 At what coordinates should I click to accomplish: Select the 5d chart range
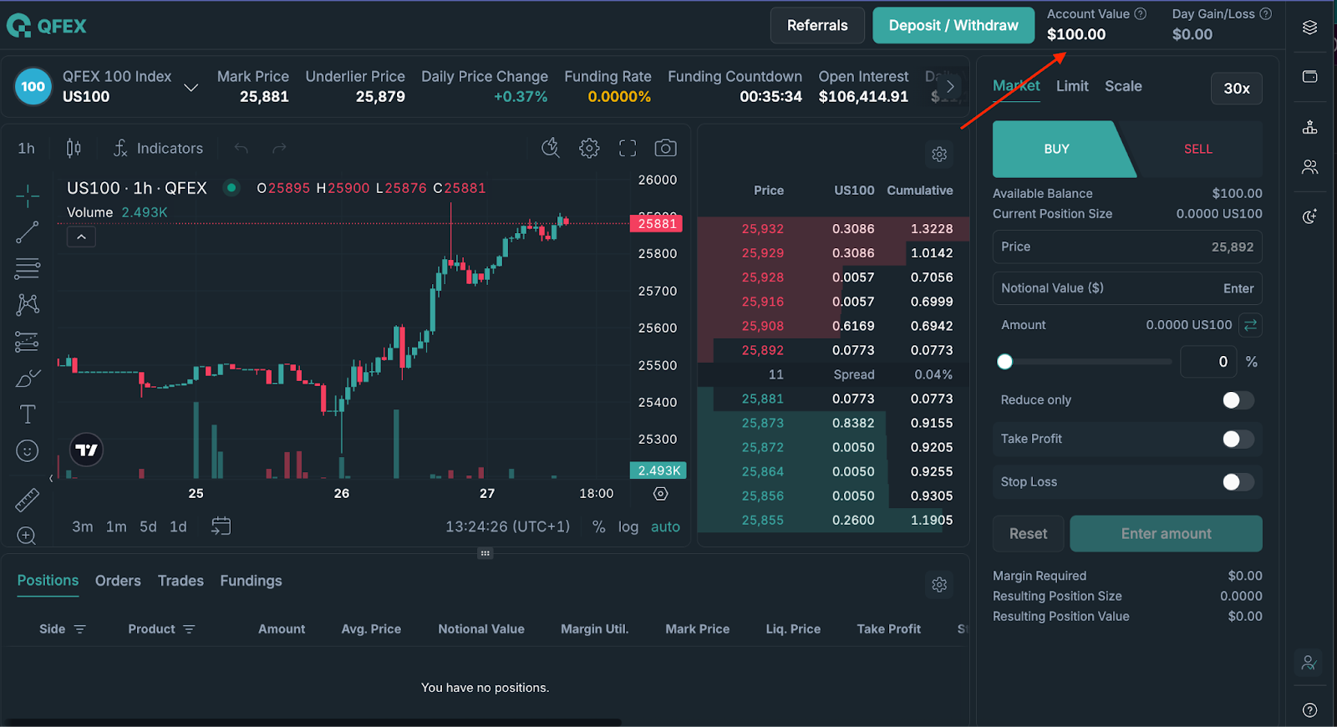pos(148,527)
